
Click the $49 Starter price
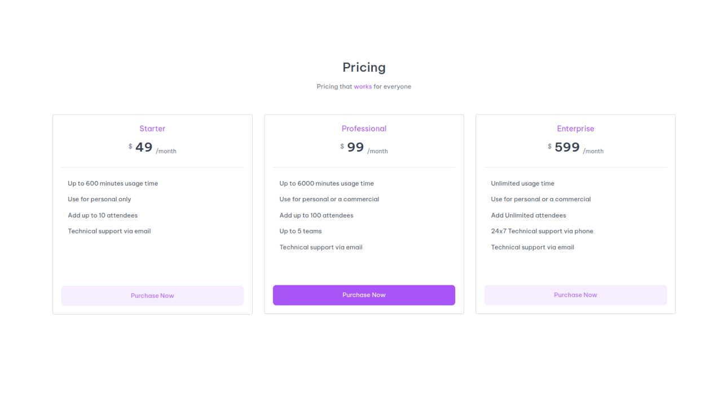pyautogui.click(x=143, y=147)
